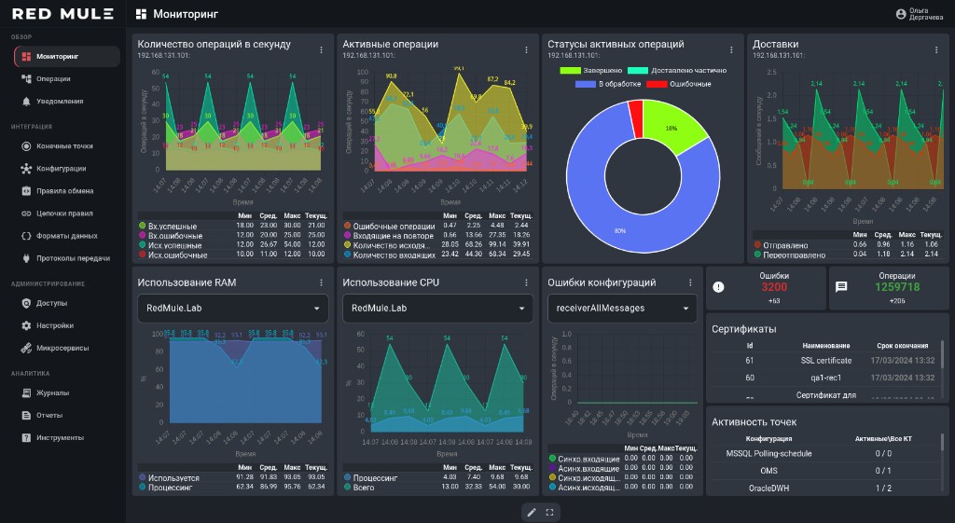
Task: Open menu of Ошибки конфигураций panel
Action: tap(691, 282)
